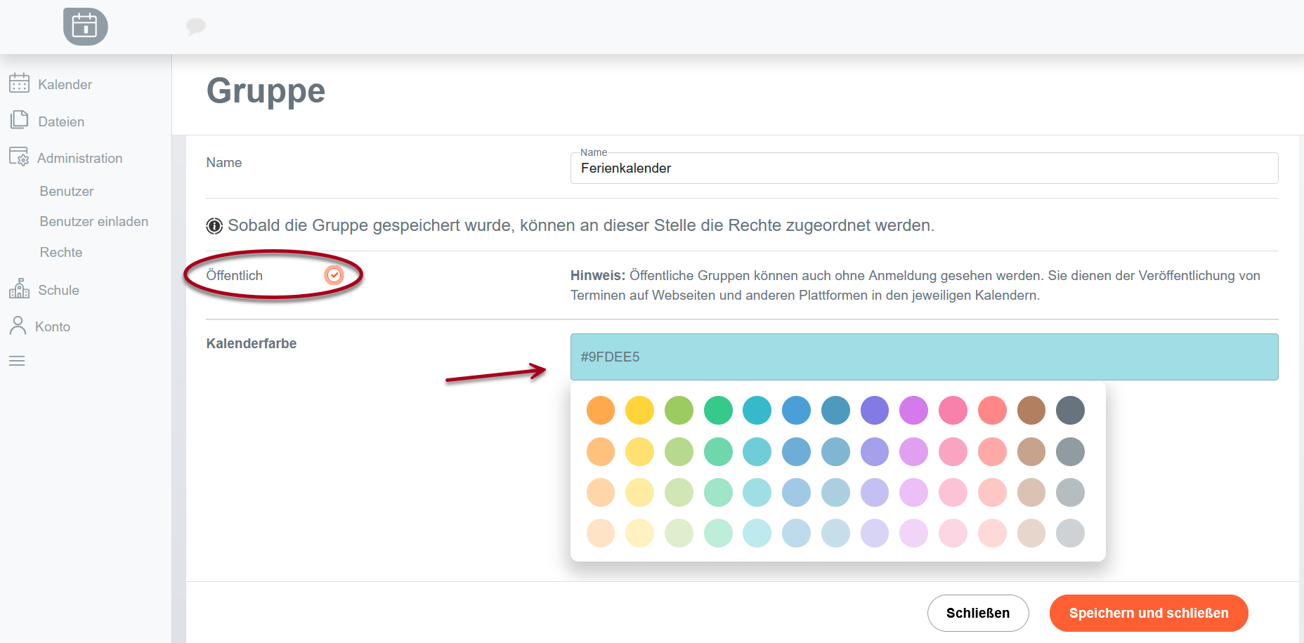Viewport: 1304px width, 643px height.
Task: Toggle the Öffentlich checkbox
Action: coord(334,275)
